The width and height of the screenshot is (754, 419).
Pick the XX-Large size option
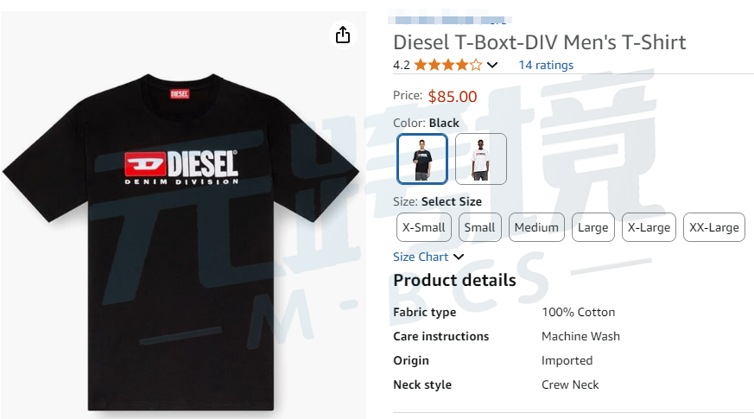click(x=713, y=227)
